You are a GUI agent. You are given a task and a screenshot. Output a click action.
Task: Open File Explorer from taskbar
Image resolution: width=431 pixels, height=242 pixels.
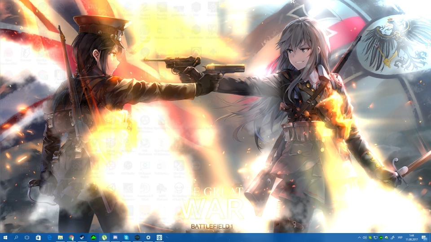tap(60, 238)
